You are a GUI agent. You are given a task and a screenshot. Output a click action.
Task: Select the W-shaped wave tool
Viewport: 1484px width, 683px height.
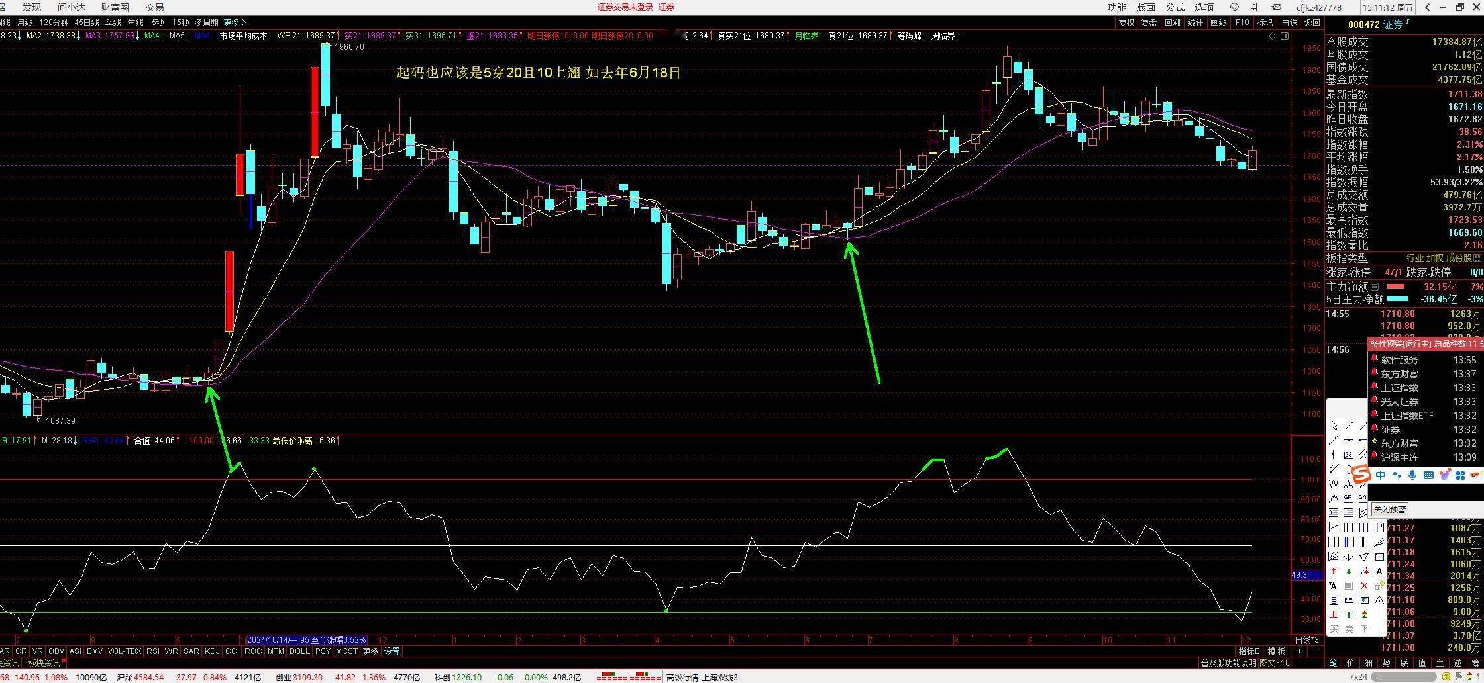[x=1334, y=484]
